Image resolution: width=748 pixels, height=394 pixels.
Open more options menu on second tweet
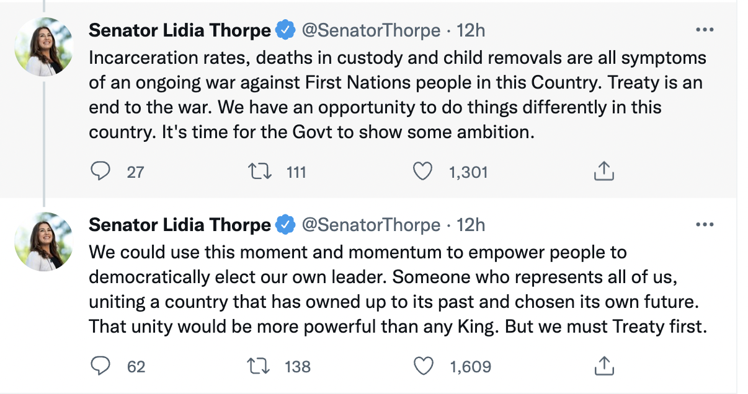pyautogui.click(x=705, y=225)
